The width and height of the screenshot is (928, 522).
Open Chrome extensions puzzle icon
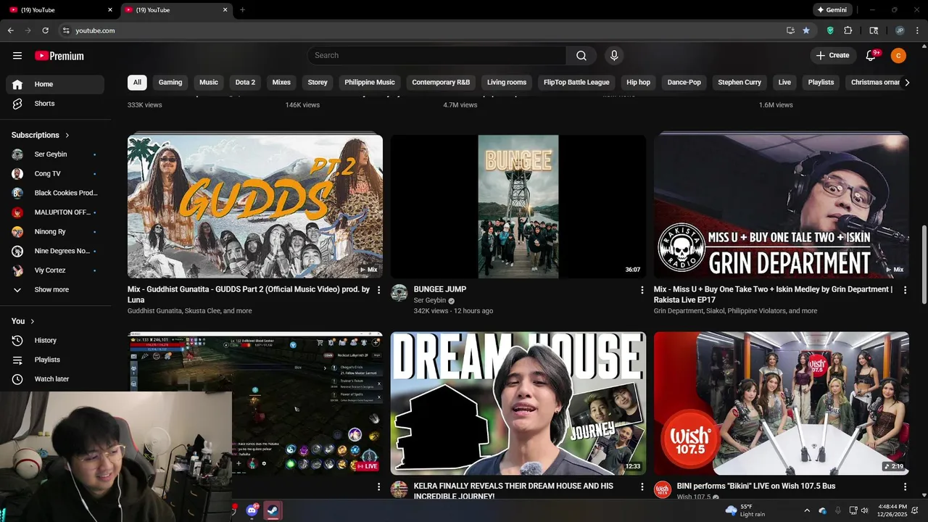pyautogui.click(x=848, y=30)
